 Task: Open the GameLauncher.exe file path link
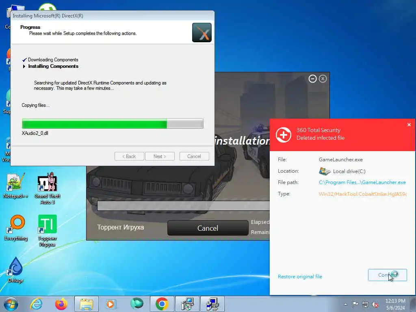coord(362,182)
